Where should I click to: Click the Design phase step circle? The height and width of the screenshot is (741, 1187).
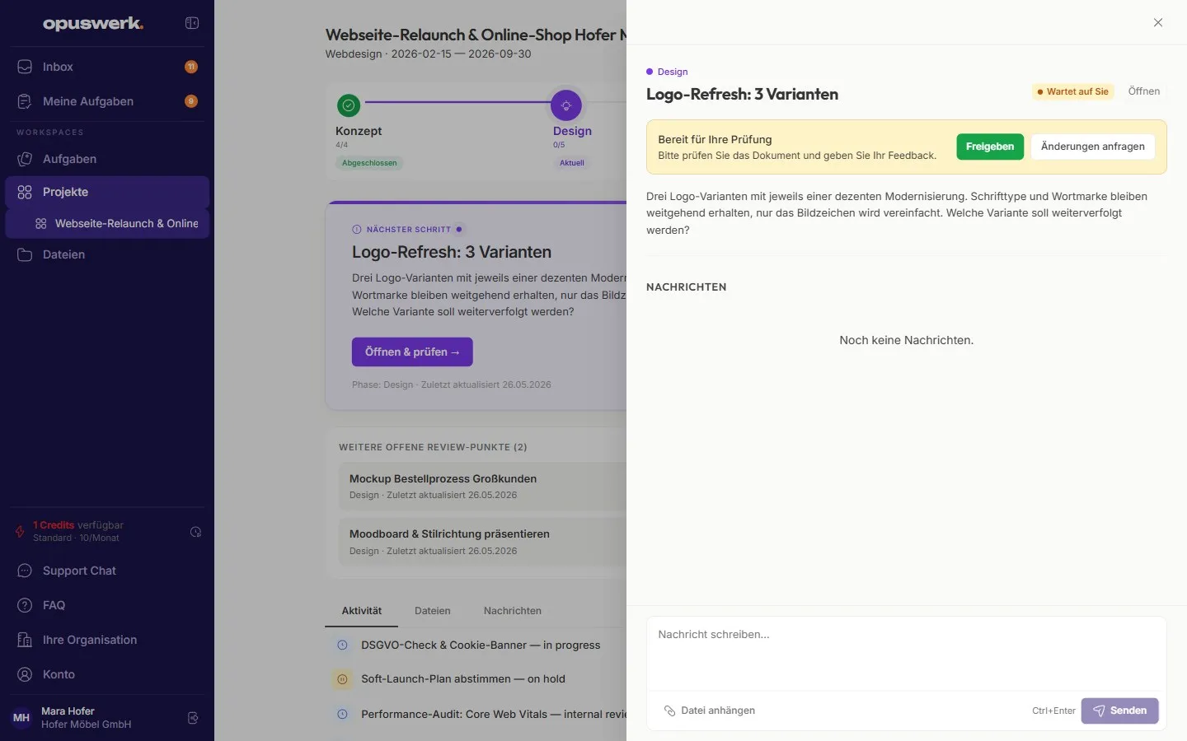click(566, 105)
